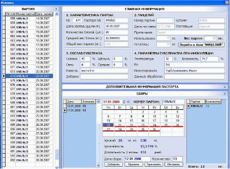This screenshot has height=169, width=230.
Task: Pick day 20 in the calendar
Action: pyautogui.click(x=109, y=125)
